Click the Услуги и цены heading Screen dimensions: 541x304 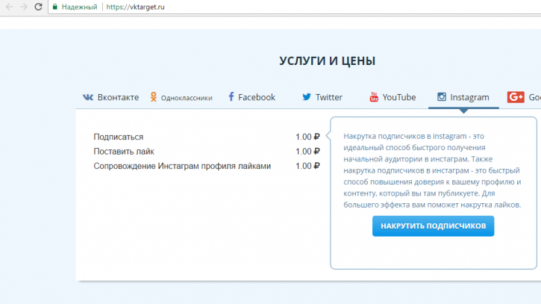point(327,61)
